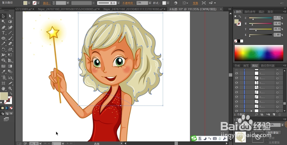Switch to the 渐变 panel tab
Screen dimensions: 287x145
270,12
